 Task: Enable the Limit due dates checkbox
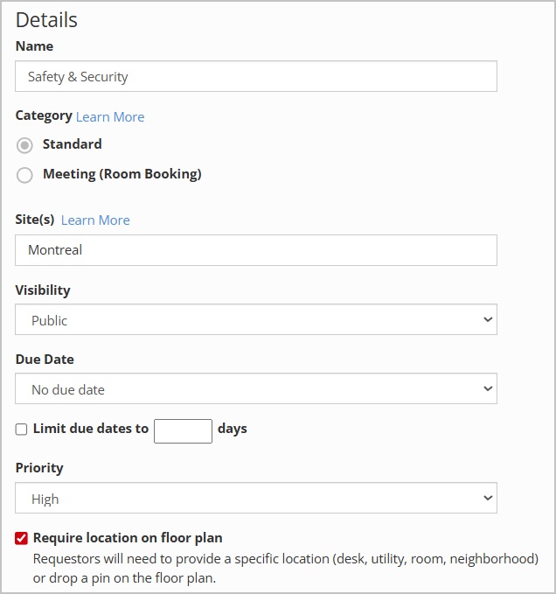[22, 430]
